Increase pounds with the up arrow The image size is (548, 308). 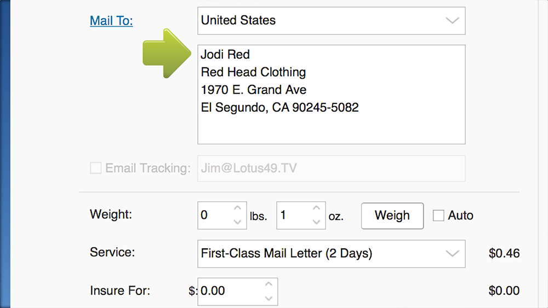coord(237,208)
